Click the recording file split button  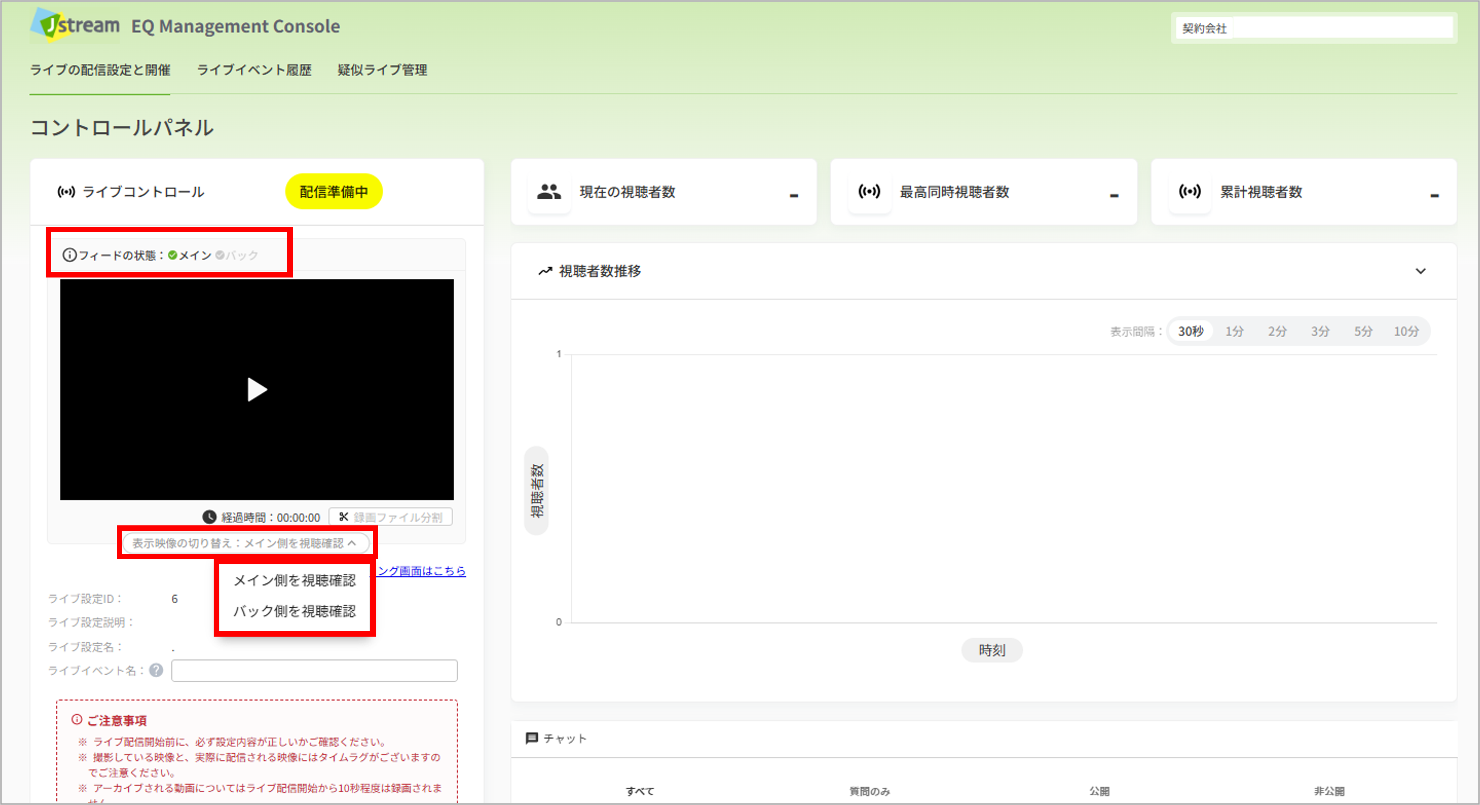coord(391,517)
